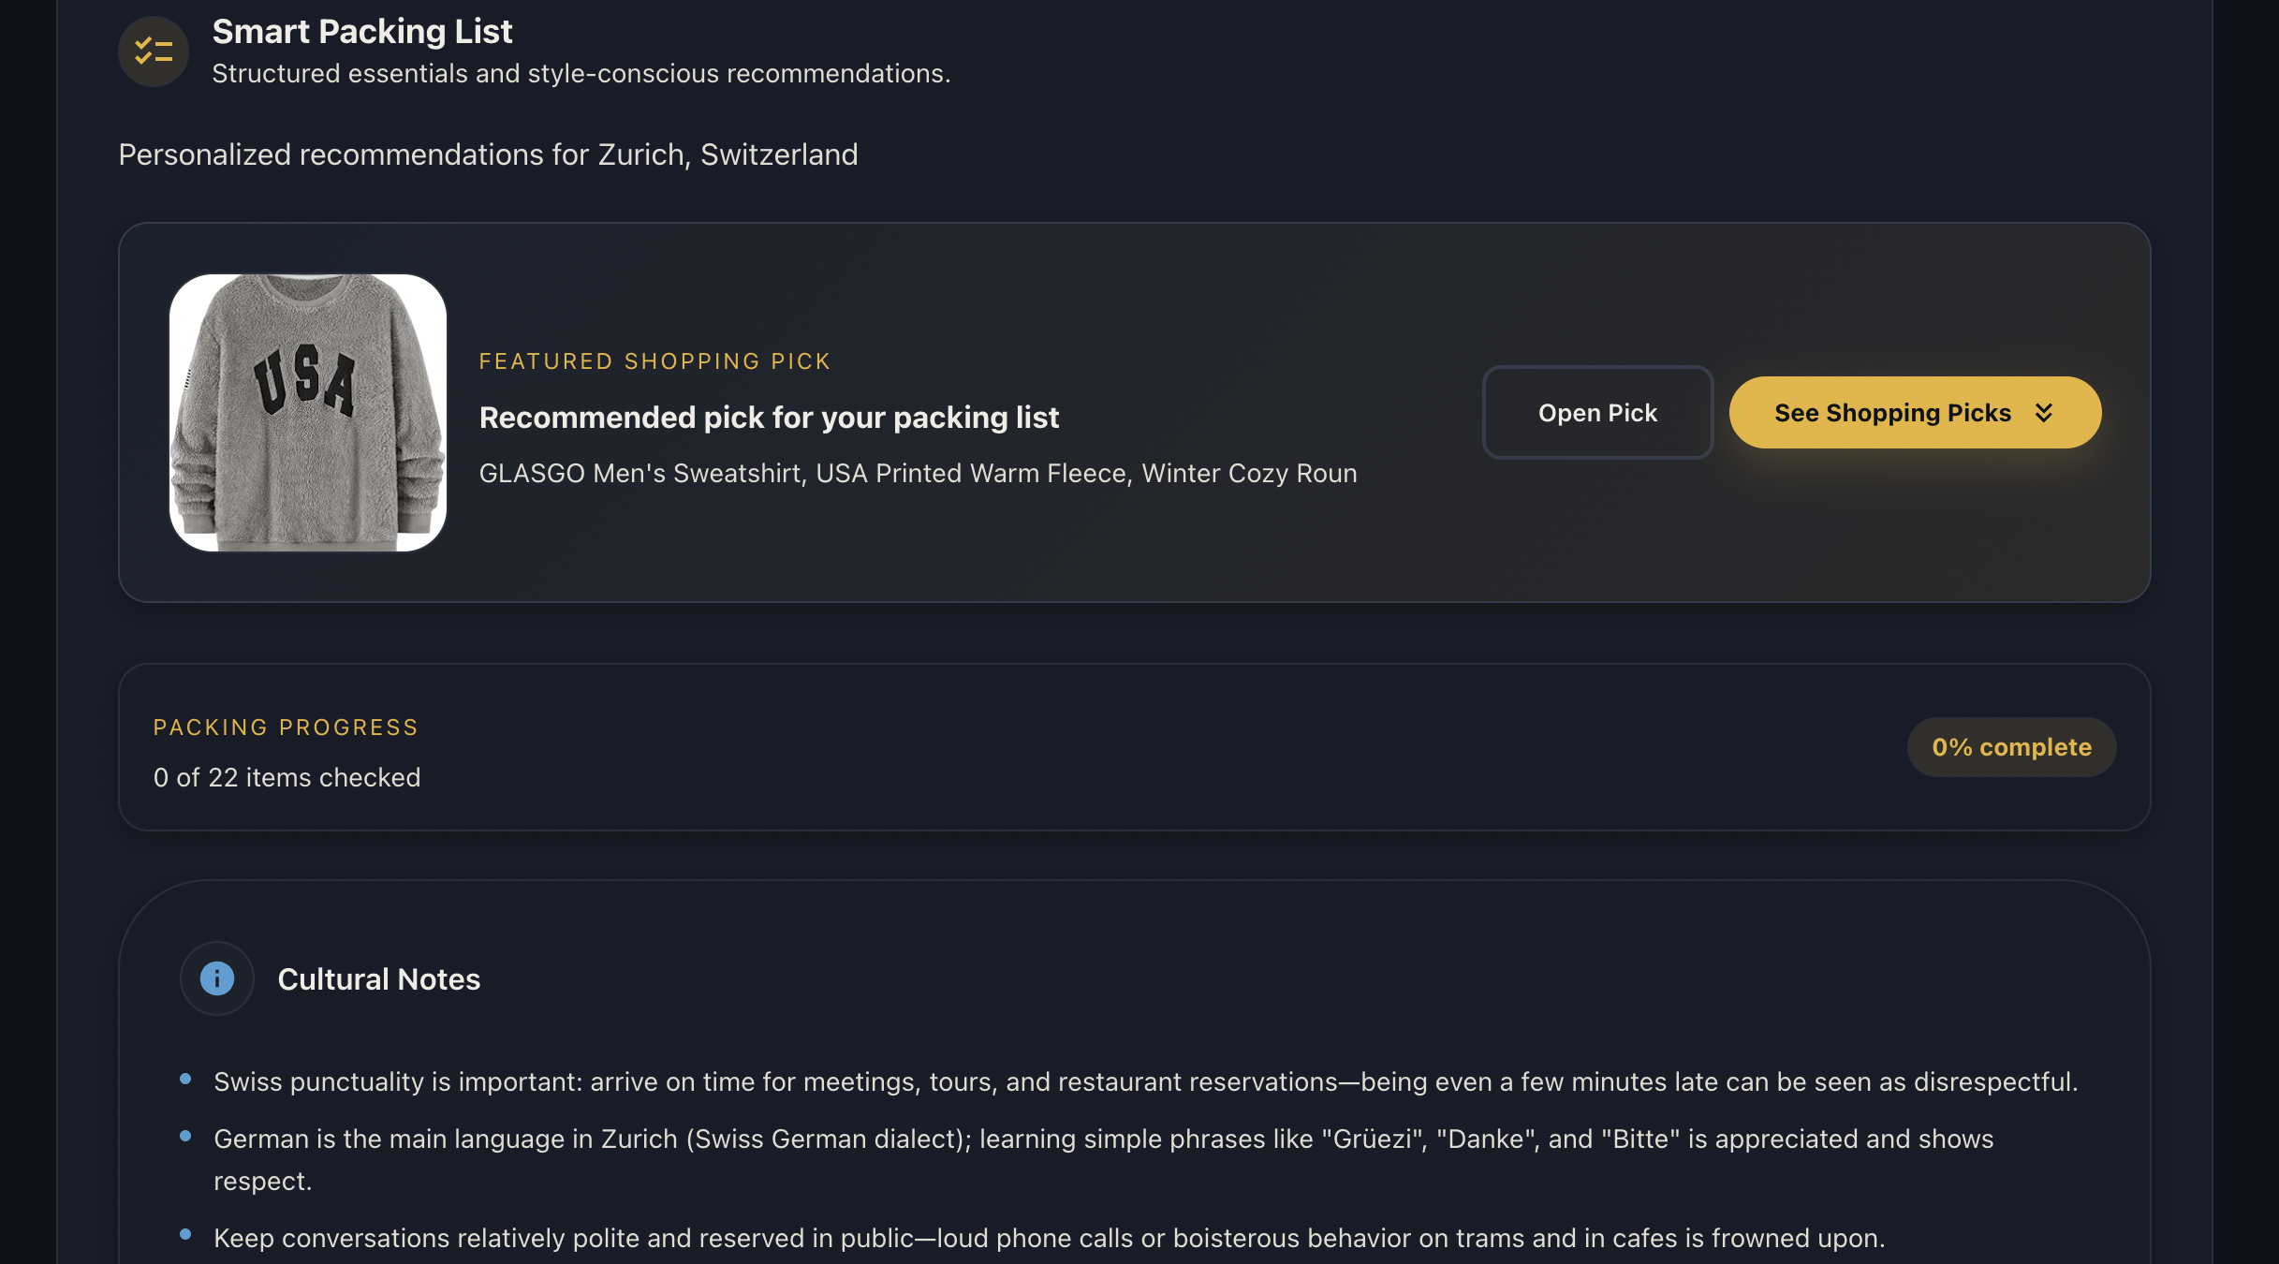The image size is (2279, 1264).
Task: Click the GLASGO Men's Sweatshirt product title
Action: 918,474
